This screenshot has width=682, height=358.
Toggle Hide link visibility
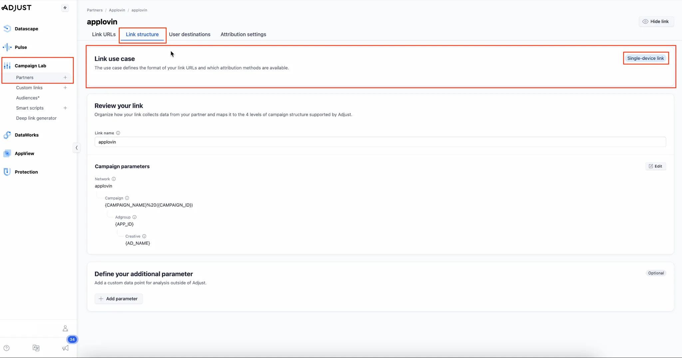656,22
